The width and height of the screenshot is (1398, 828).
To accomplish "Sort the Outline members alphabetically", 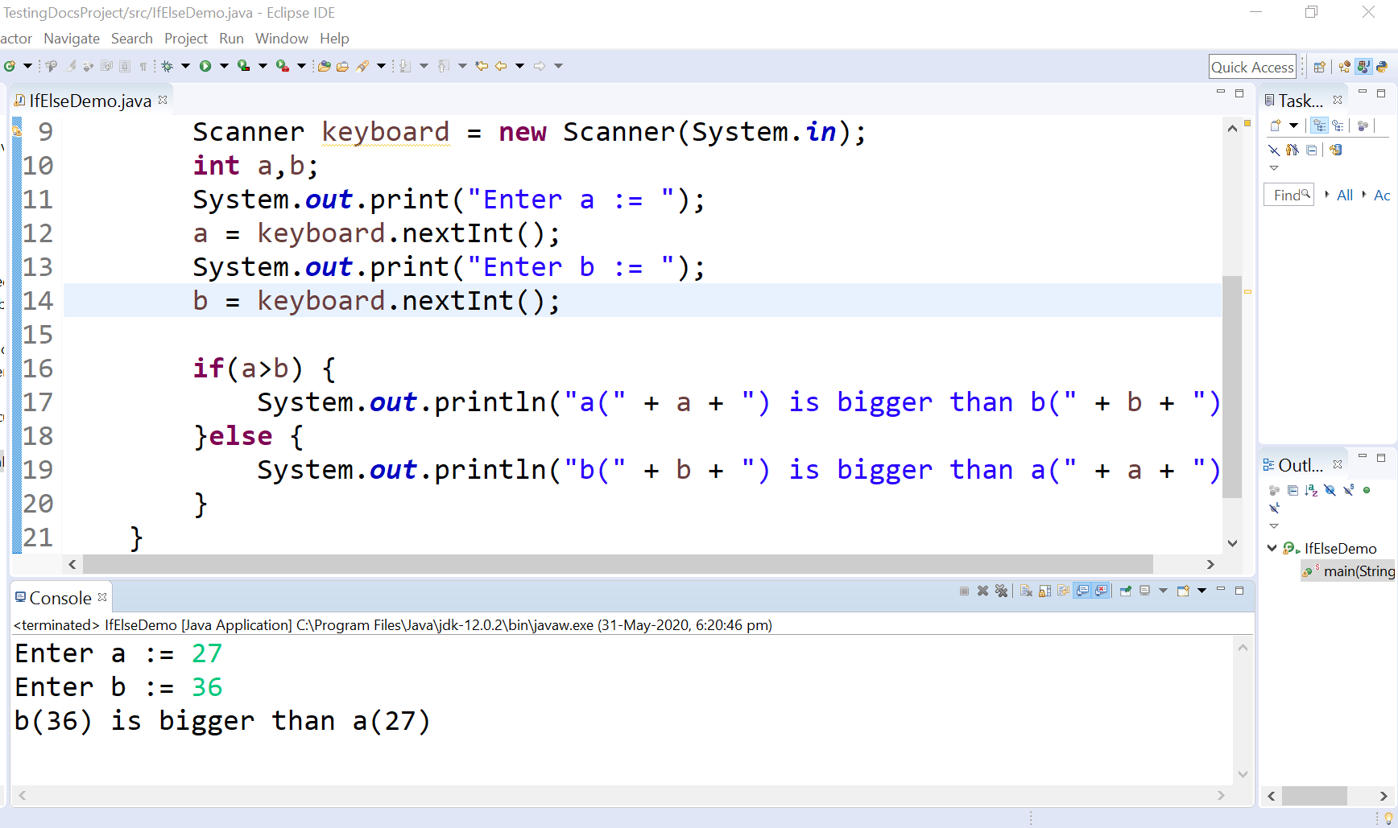I will (x=1310, y=490).
